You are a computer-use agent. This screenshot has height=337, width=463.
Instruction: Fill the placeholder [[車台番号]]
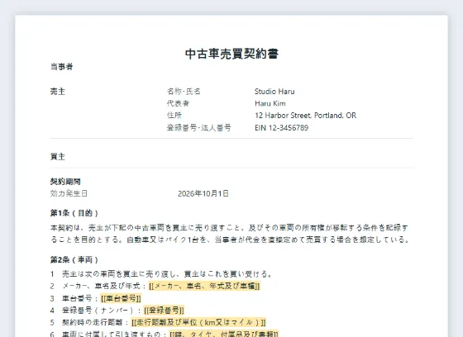(x=121, y=298)
